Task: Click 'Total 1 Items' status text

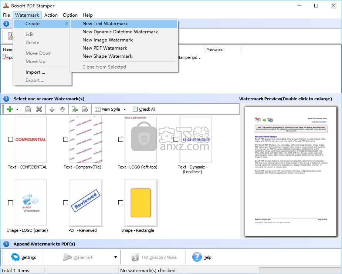Action: pyautogui.click(x=15, y=271)
